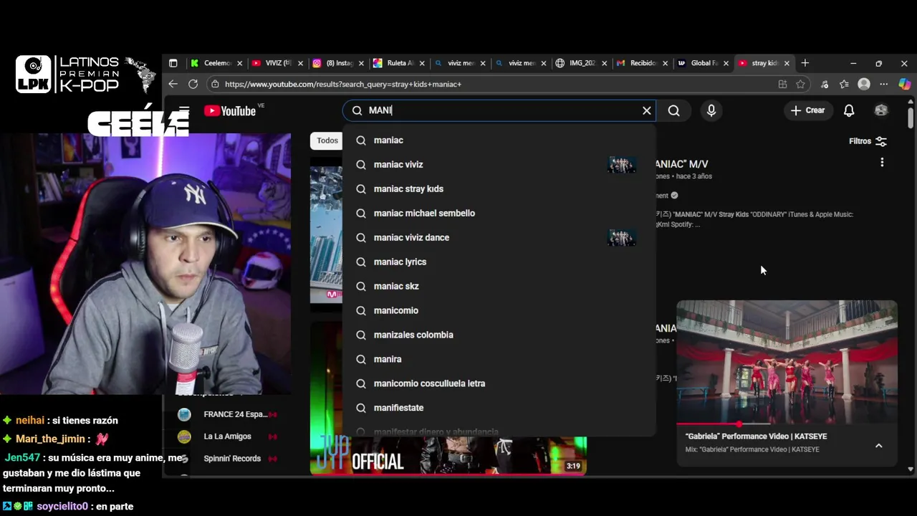Choose the 'manicomio' suggestion
This screenshot has height=516, width=917.
(x=499, y=311)
